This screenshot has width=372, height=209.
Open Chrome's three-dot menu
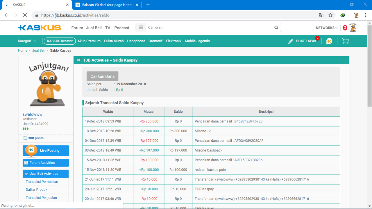coord(366,15)
